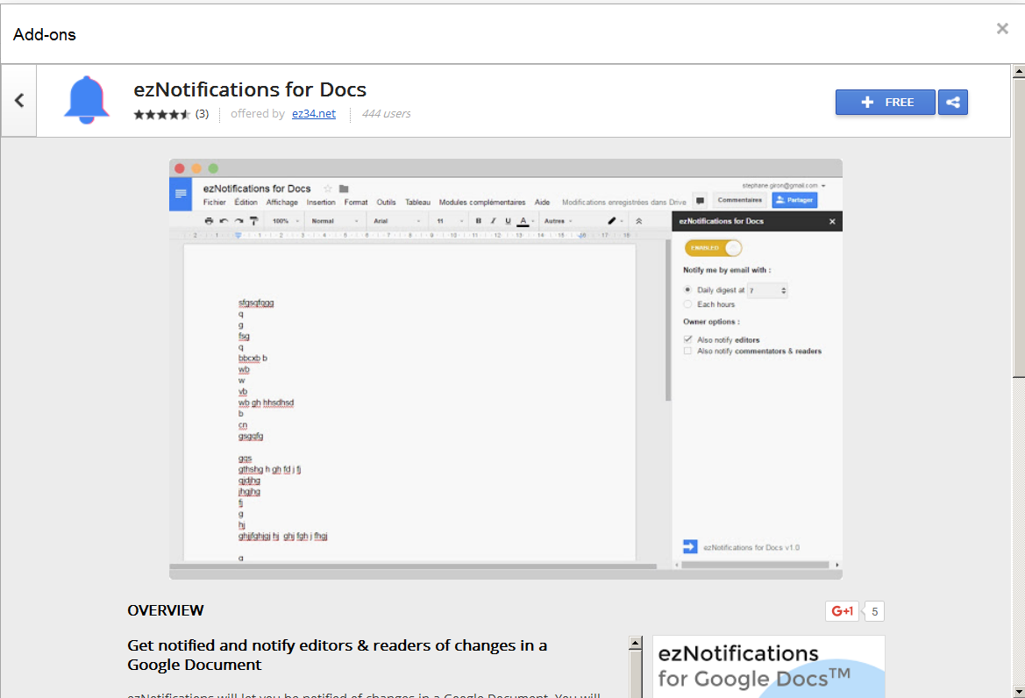The image size is (1025, 698).
Task: Close the Add-ons dialog
Action: tap(1002, 28)
